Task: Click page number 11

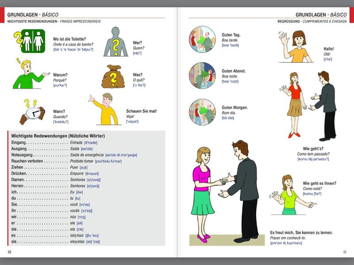Action: pos(345,252)
